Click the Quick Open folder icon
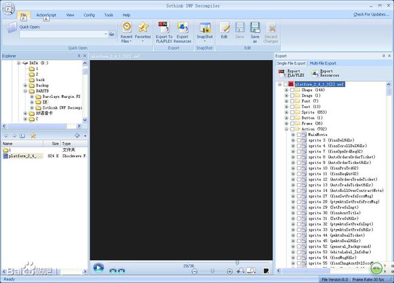The width and height of the screenshot is (394, 283). coord(12,27)
